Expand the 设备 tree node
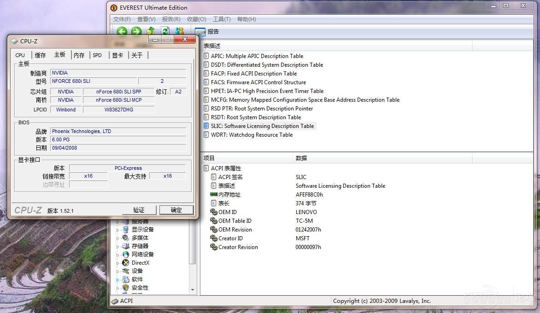Screen dimensions: 540x313 [x=118, y=272]
